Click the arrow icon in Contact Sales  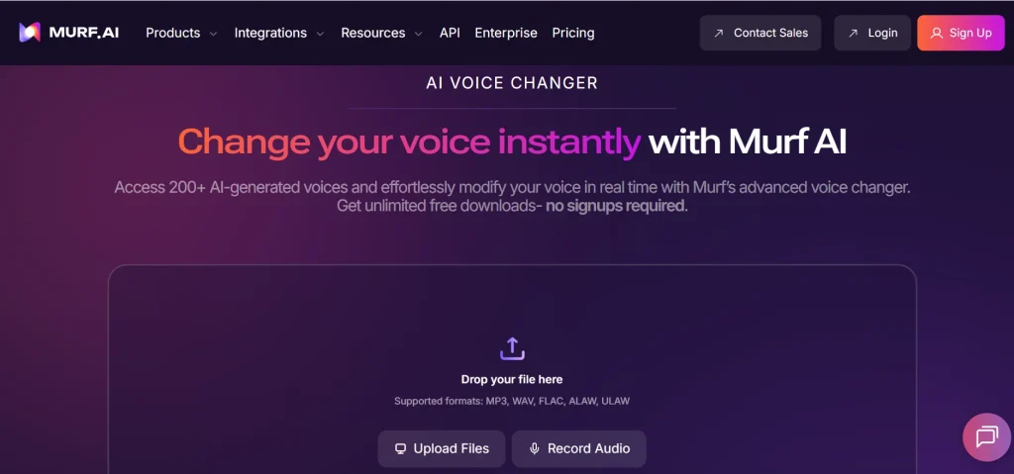tap(719, 33)
